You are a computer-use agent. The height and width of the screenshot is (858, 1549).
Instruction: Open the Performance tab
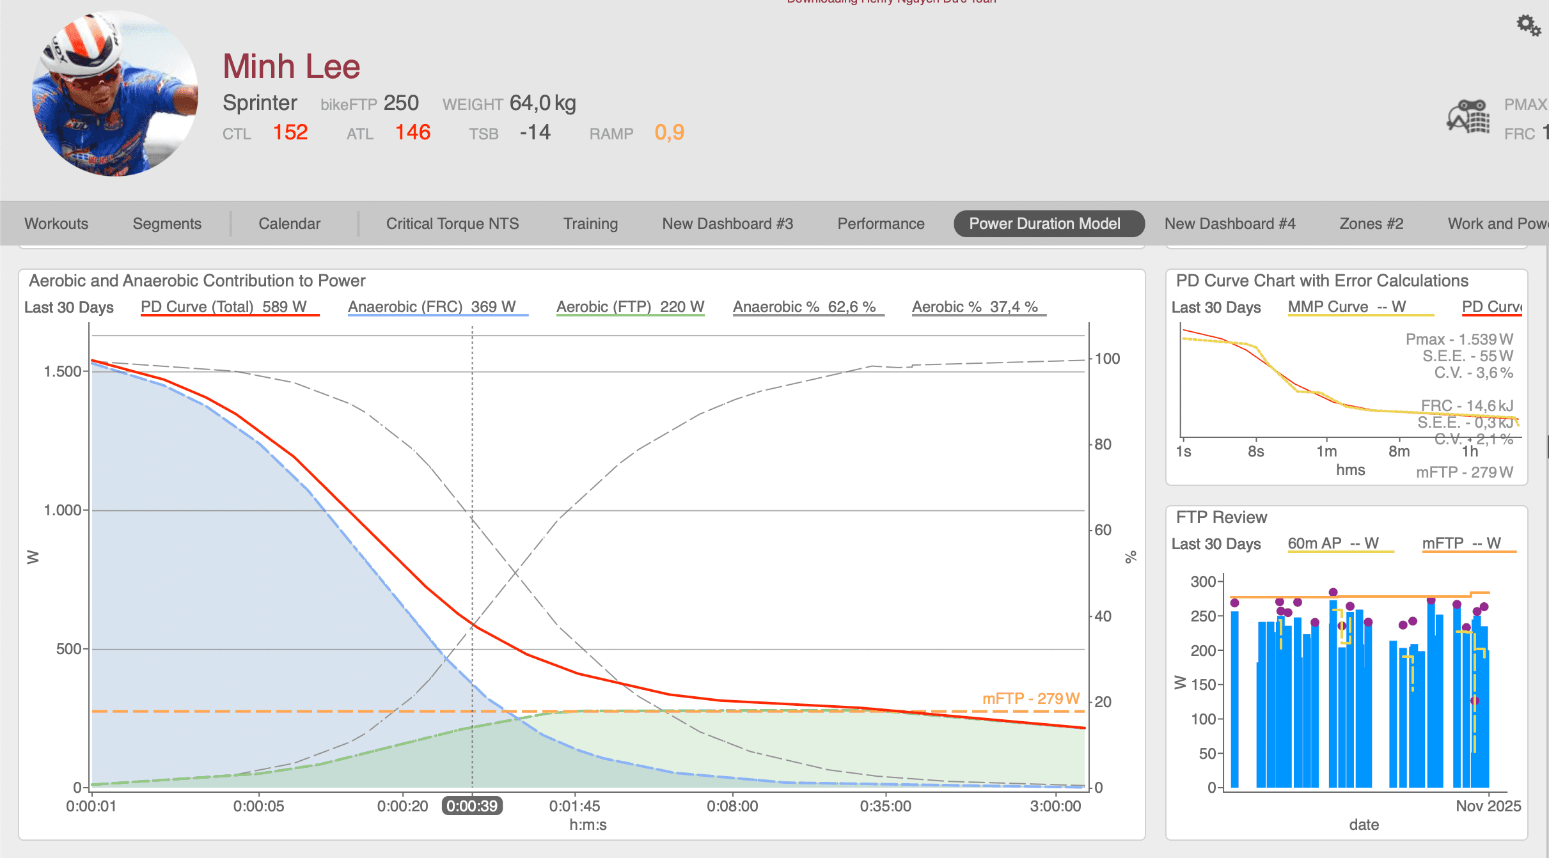[881, 223]
